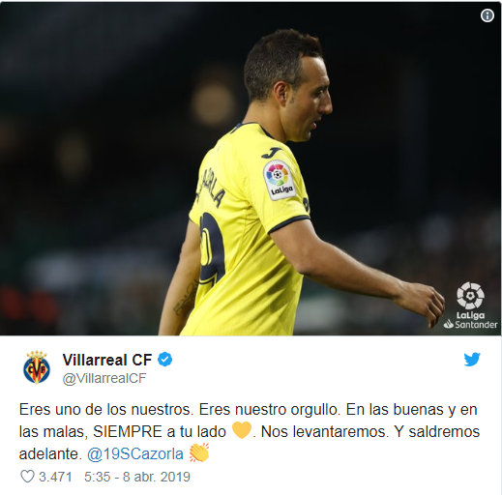
Task: Click the clapping hands emoji
Action: [x=199, y=452]
